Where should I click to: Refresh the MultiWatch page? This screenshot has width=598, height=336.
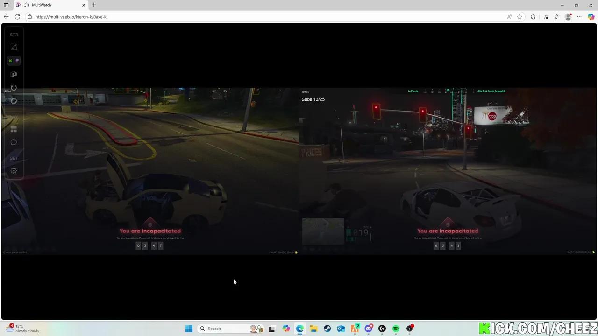point(17,17)
